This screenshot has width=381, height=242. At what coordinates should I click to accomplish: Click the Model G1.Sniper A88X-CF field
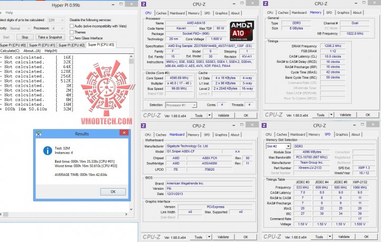pyautogui.click(x=193, y=152)
